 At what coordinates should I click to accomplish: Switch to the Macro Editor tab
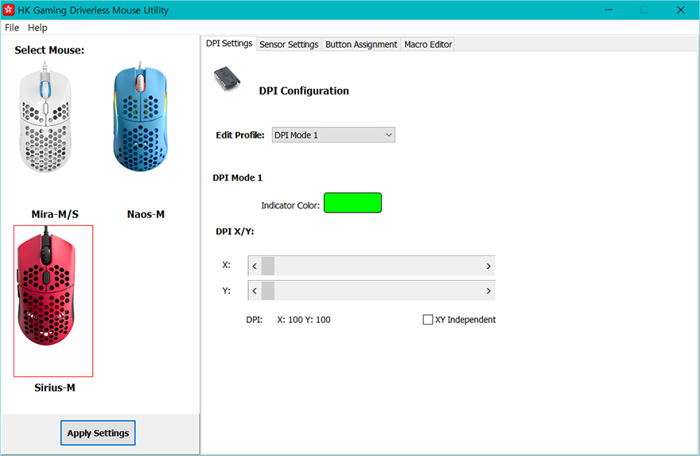coord(428,45)
